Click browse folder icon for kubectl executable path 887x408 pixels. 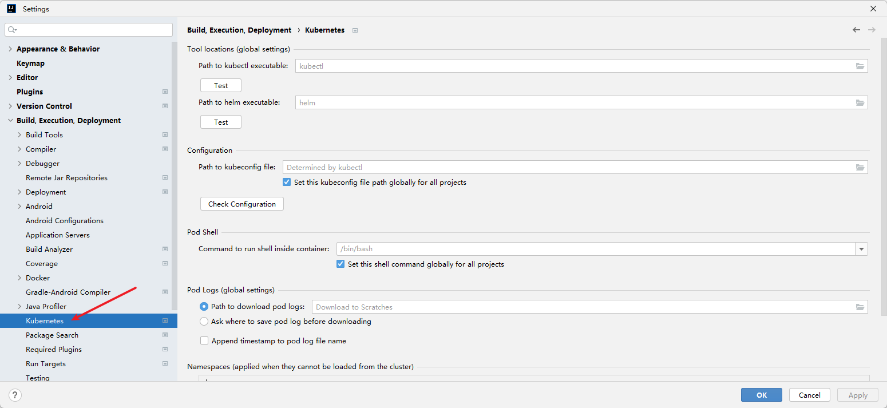coord(860,66)
